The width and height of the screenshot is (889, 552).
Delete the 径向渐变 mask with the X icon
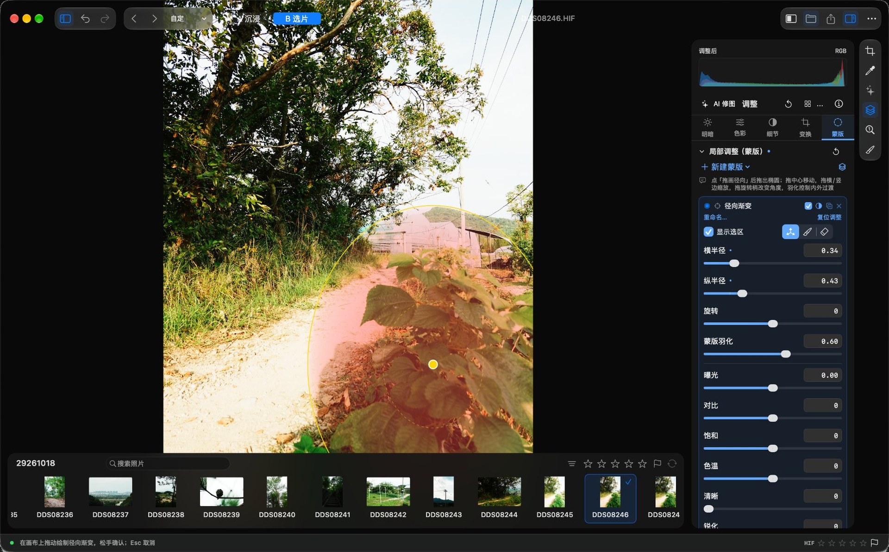[839, 206]
